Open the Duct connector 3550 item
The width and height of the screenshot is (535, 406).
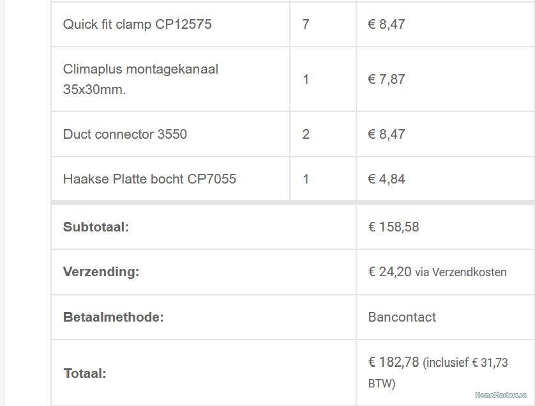[124, 134]
